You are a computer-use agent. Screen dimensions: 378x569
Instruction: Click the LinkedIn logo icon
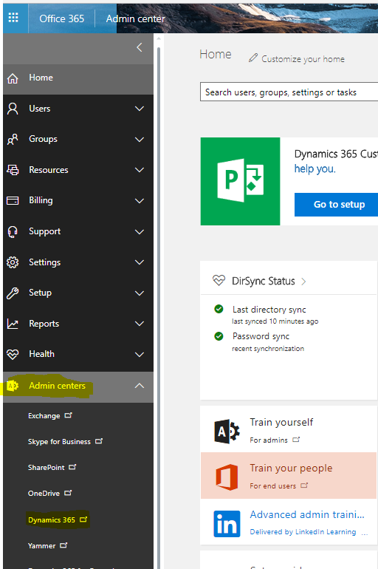tap(227, 524)
